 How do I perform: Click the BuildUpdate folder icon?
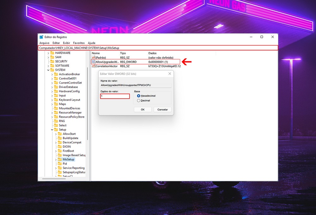pyautogui.click(x=60, y=138)
